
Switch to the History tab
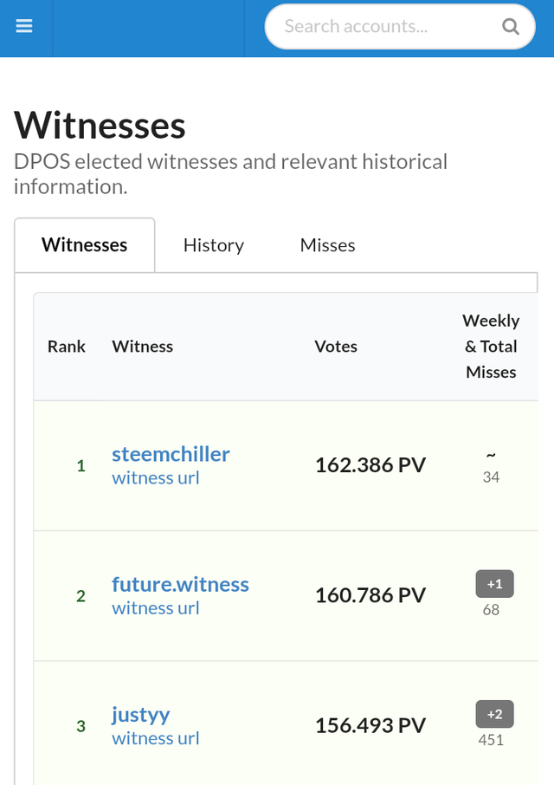tap(214, 245)
